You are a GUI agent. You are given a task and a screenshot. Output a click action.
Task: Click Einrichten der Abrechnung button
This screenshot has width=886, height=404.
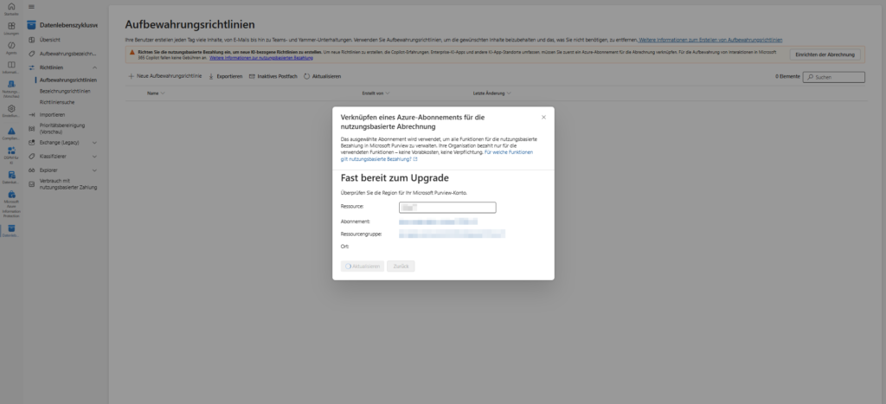point(825,55)
